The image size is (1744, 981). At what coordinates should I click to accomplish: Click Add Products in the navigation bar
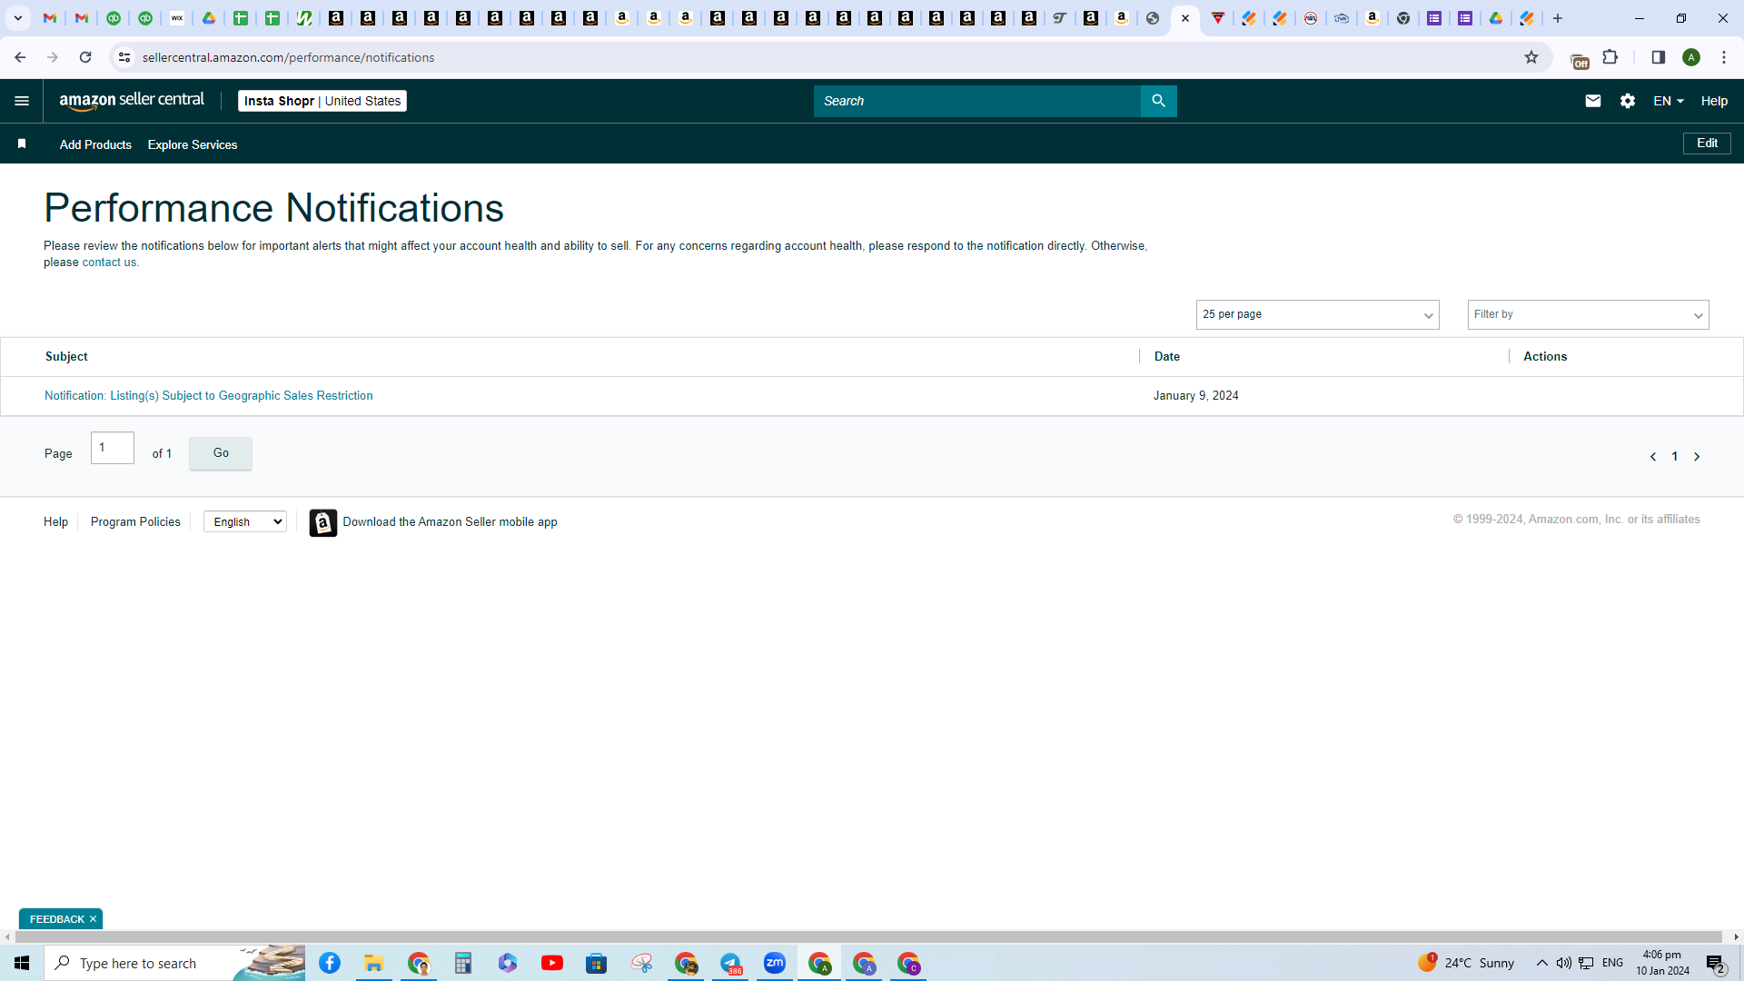tap(95, 144)
